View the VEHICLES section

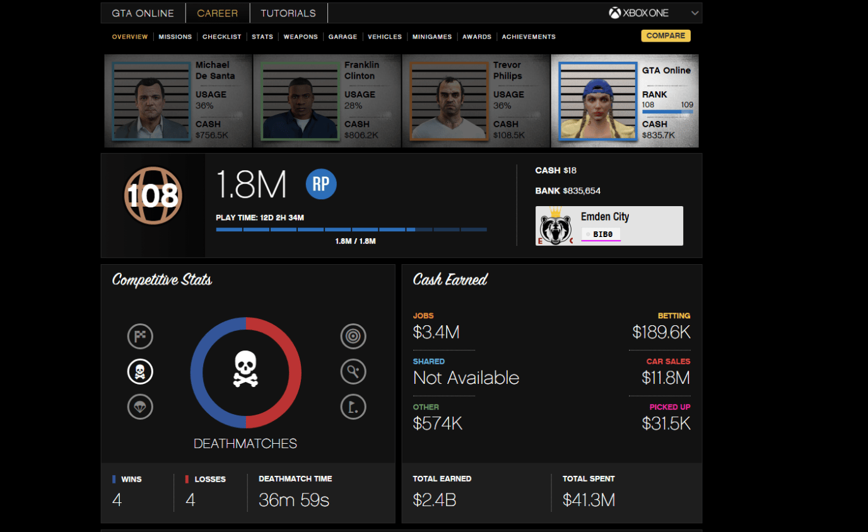[385, 37]
